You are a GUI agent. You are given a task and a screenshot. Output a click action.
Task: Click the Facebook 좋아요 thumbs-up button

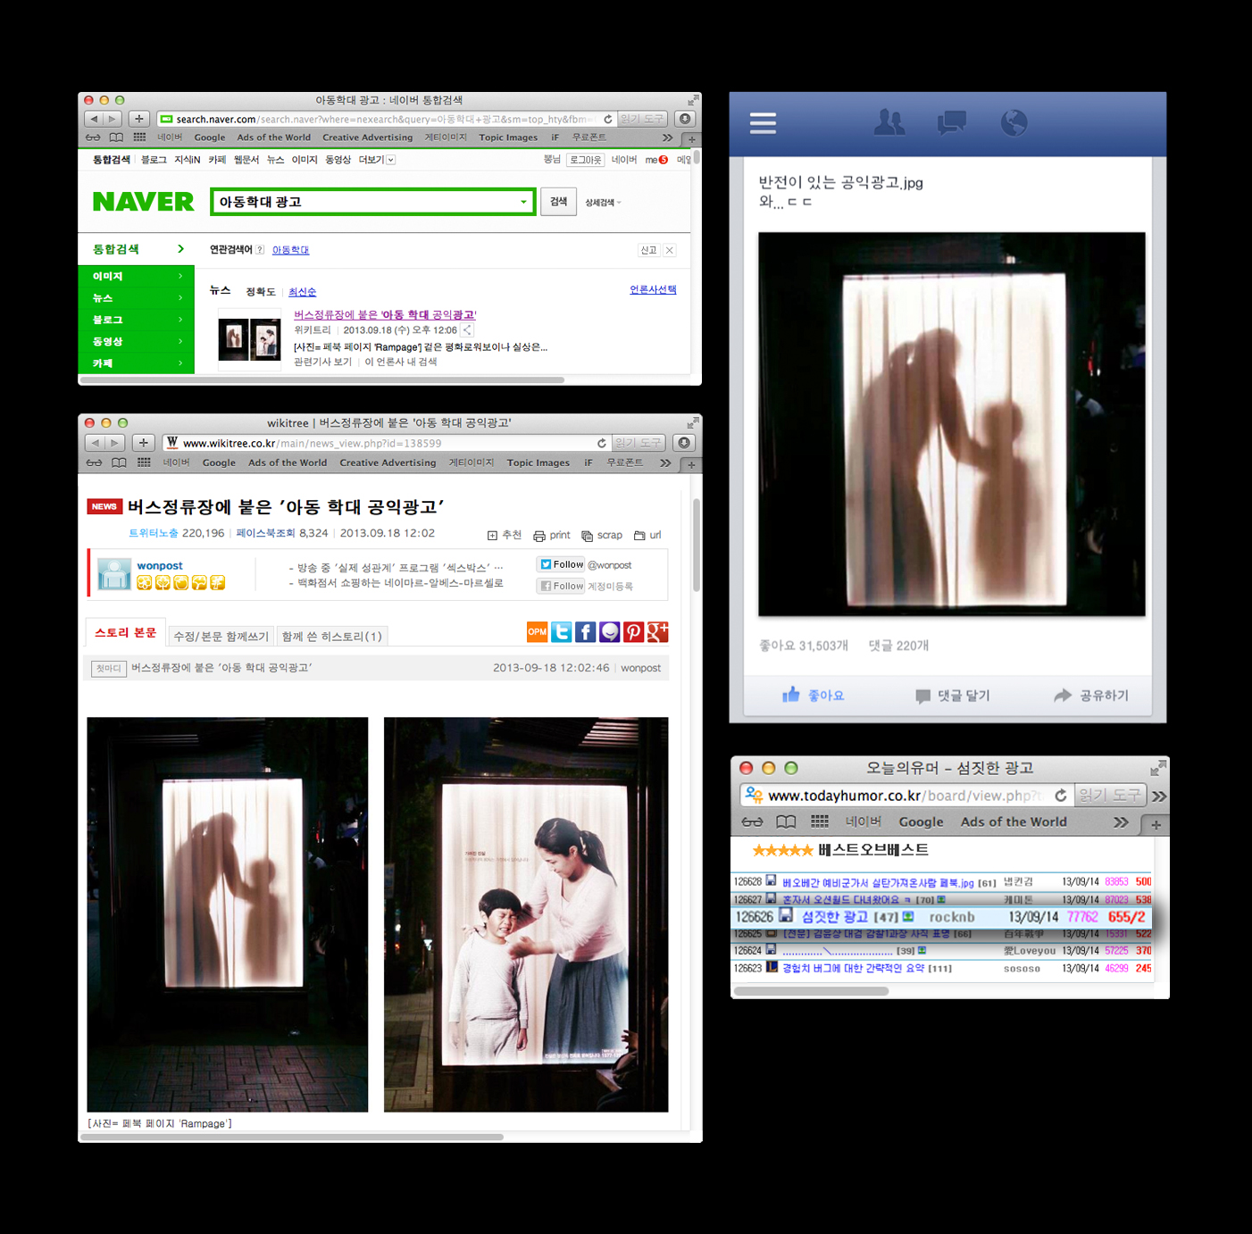click(813, 695)
